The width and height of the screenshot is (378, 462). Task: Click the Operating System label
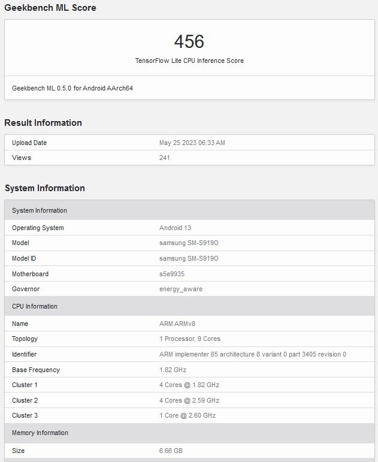click(38, 228)
